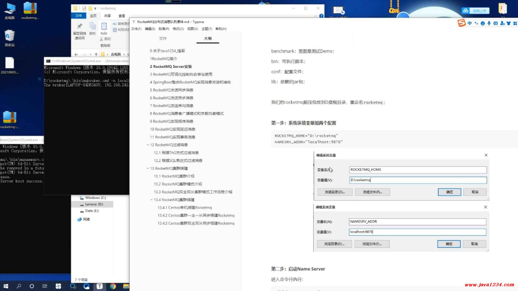Viewport: 518px width, 291px height.
Task: Click the Baidu cloud upload widget icon
Action: (x=465, y=11)
